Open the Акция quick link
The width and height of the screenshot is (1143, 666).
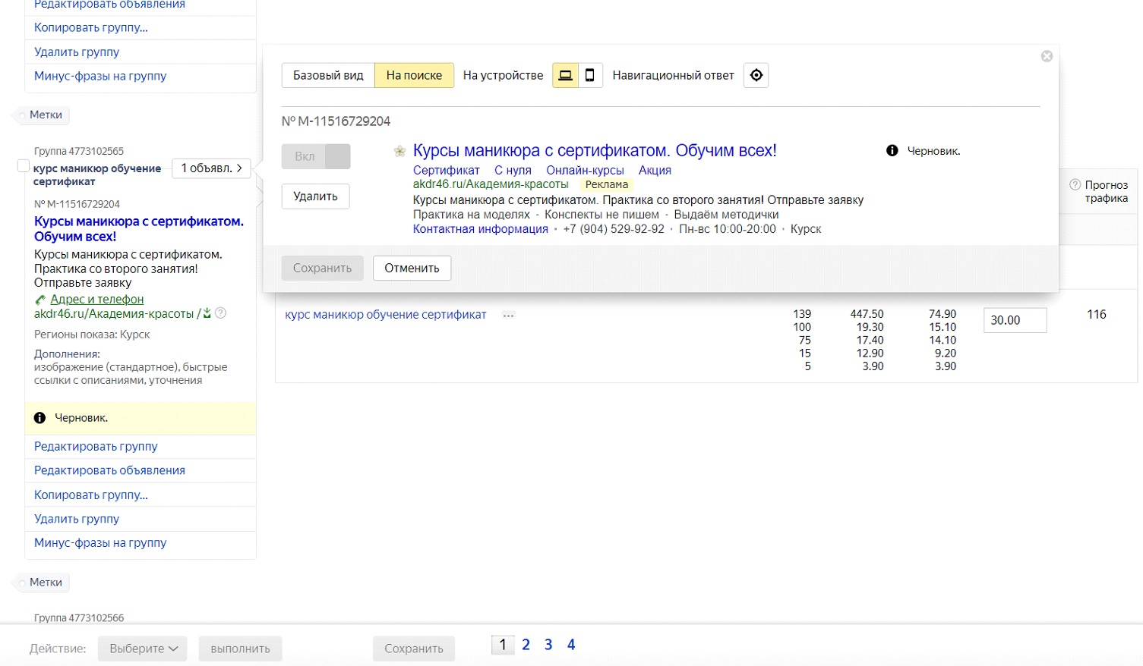pyautogui.click(x=655, y=170)
